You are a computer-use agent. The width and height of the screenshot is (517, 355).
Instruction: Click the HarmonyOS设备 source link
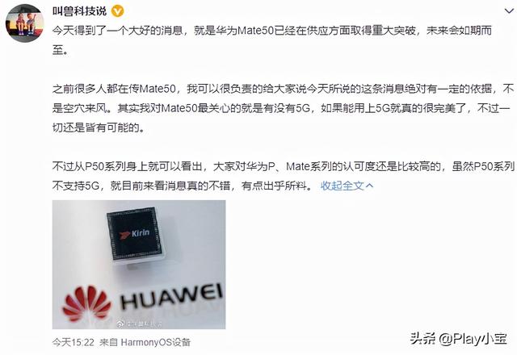pos(156,342)
